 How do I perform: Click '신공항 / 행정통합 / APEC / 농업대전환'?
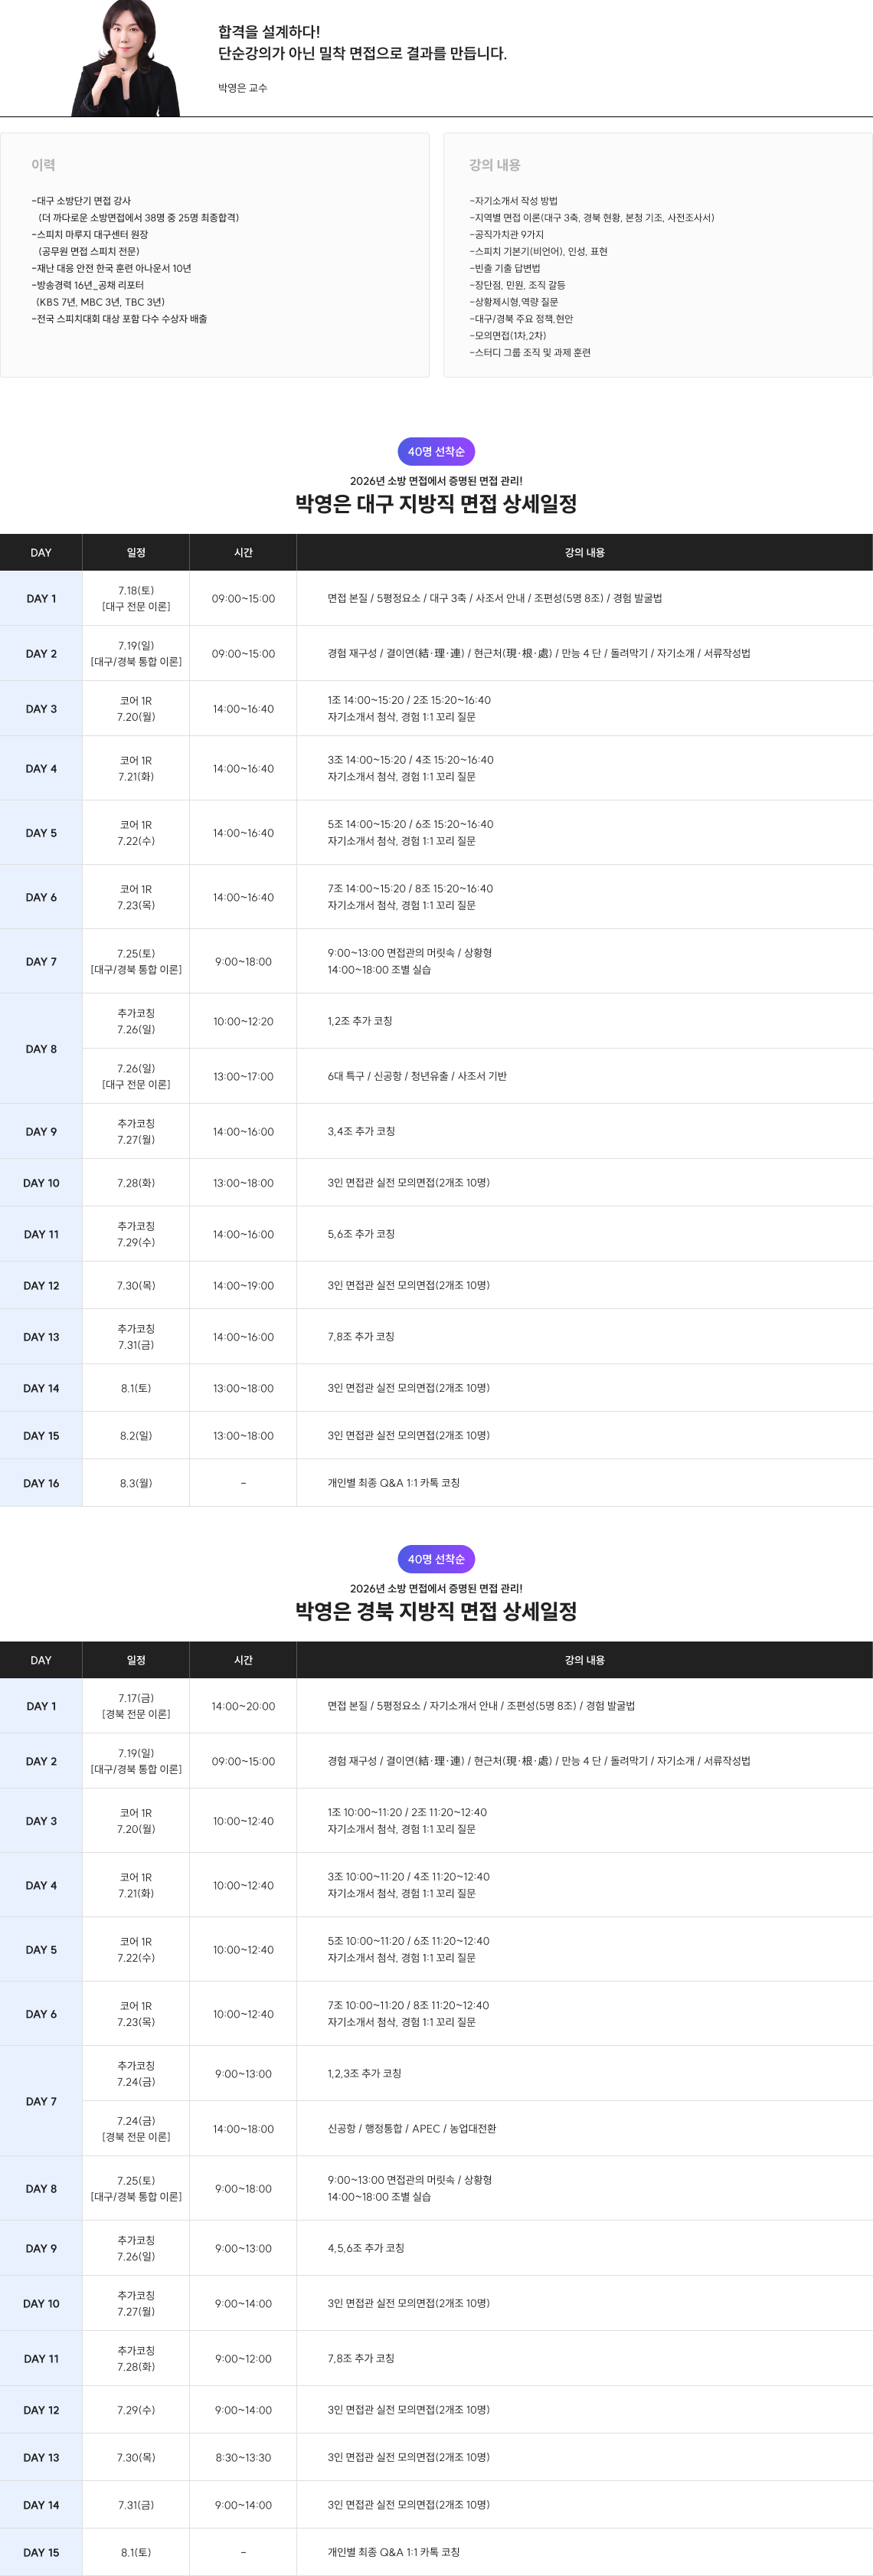[x=412, y=2128]
